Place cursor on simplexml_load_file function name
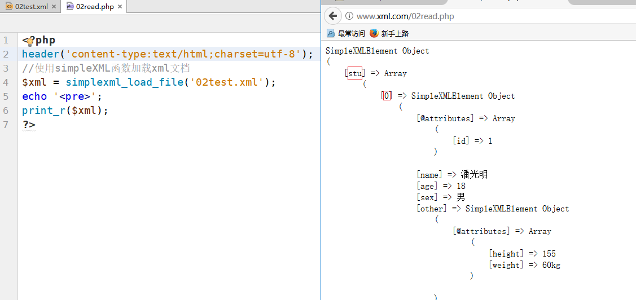Image resolution: width=636 pixels, height=300 pixels. [x=125, y=82]
